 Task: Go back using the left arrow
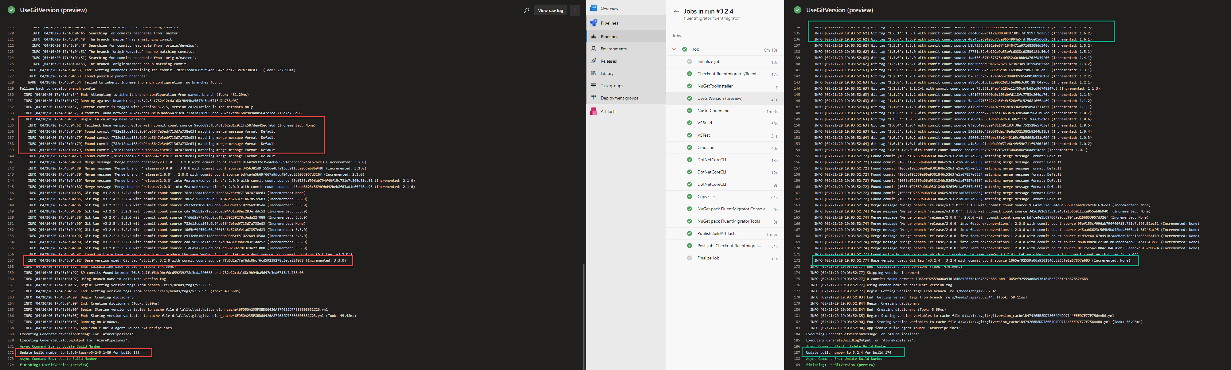[676, 11]
